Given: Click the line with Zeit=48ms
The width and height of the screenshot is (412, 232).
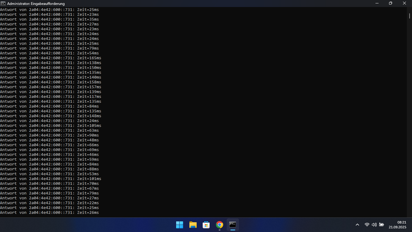Looking at the screenshot, I should [49, 140].
